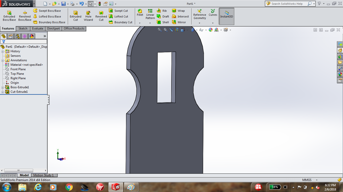
Task: Open the Fillet dropdown arrow
Action: coord(140,23)
